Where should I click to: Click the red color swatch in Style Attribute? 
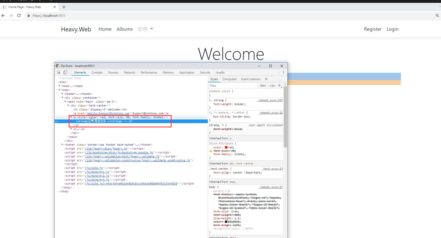(x=226, y=147)
